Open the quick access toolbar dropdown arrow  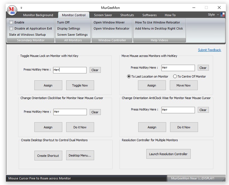(21, 8)
